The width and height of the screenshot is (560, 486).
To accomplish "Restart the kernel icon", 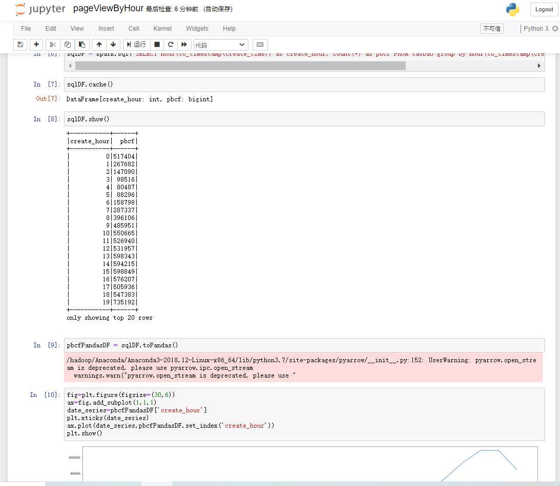I will 171,45.
